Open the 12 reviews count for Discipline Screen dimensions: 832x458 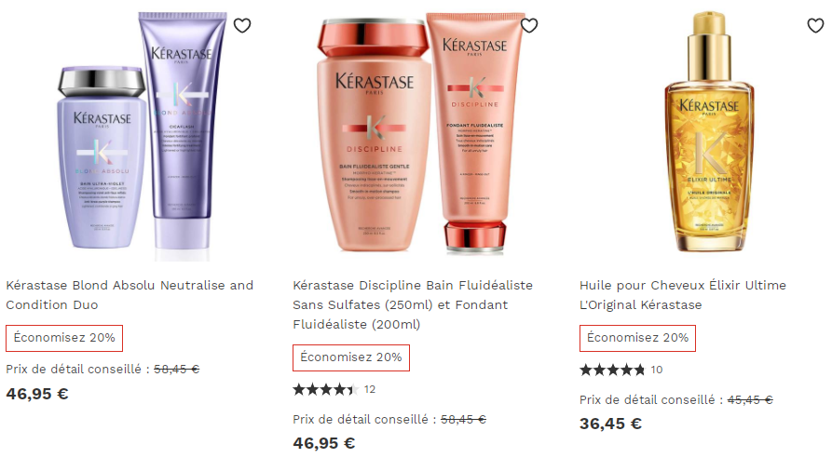pos(370,390)
